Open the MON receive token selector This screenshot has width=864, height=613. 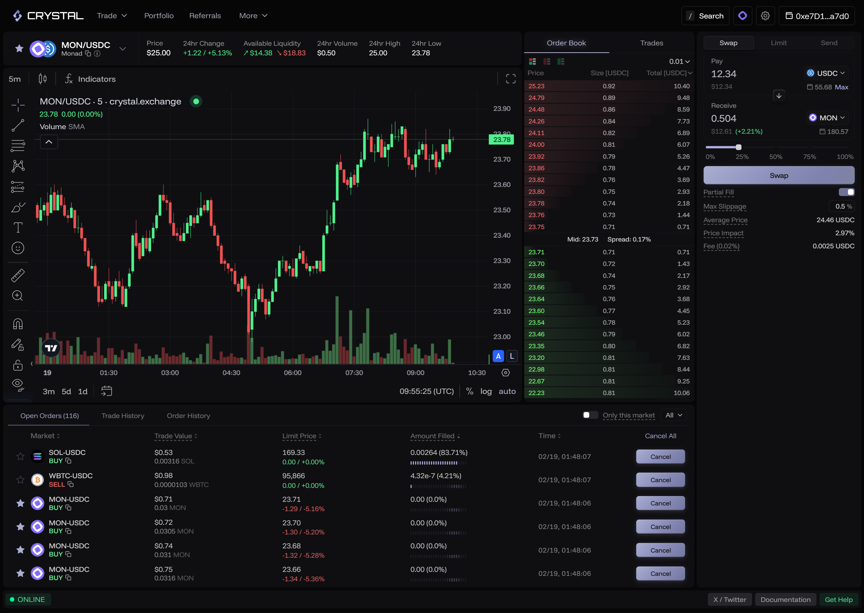tap(827, 118)
